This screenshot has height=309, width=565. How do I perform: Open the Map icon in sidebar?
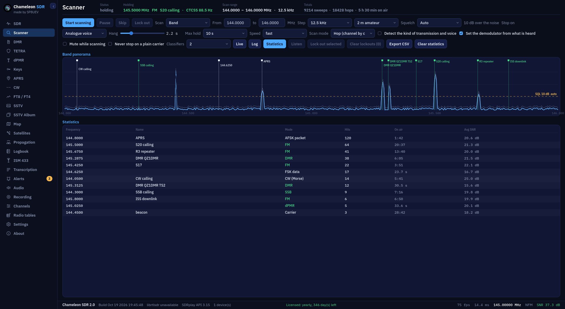coord(9,124)
